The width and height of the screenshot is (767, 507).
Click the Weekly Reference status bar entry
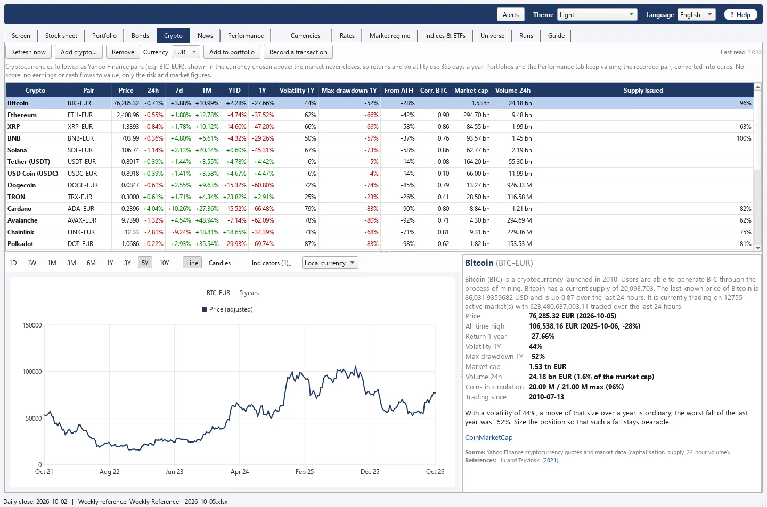click(x=153, y=501)
